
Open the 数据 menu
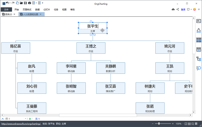pos(37,10)
